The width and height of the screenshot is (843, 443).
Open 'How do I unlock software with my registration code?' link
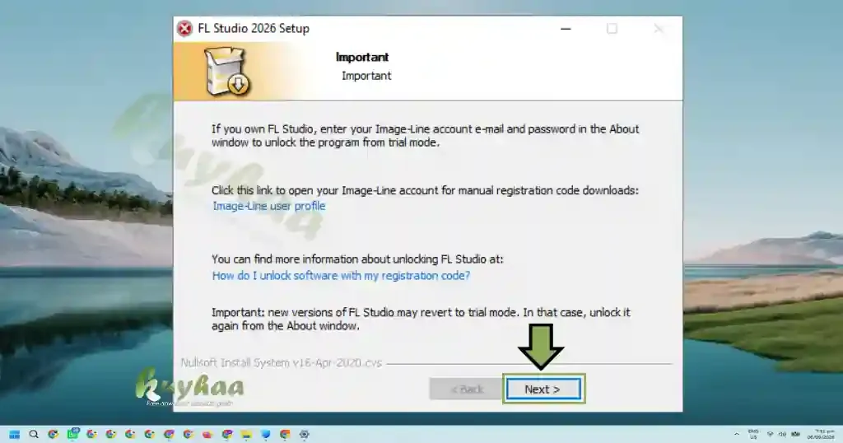point(341,276)
